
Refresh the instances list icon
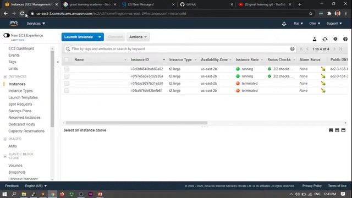[325, 39]
